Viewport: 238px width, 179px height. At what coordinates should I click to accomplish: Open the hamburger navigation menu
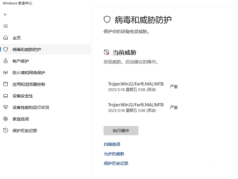6,26
